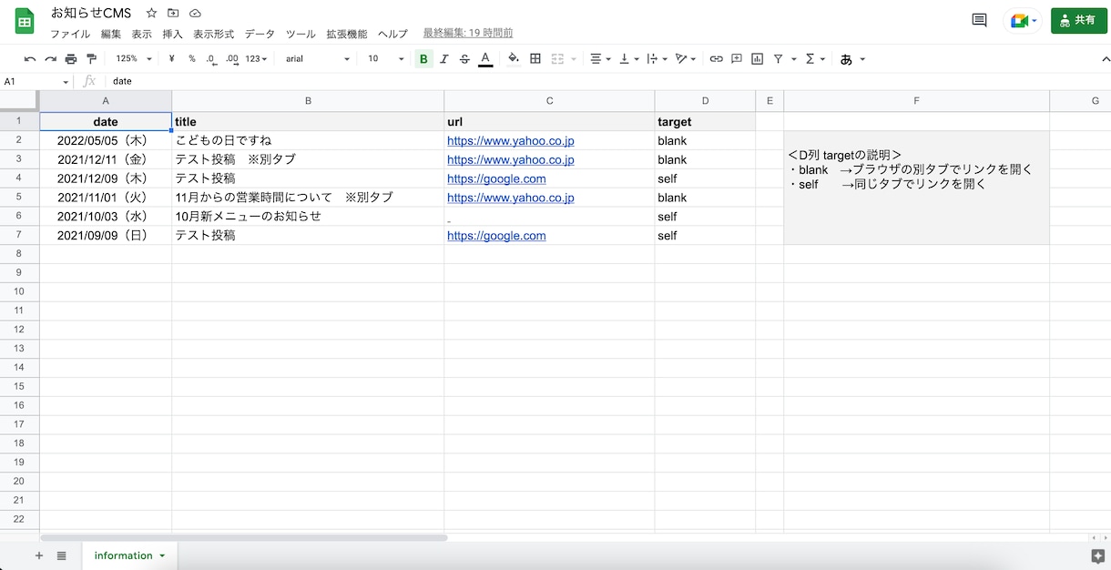1111x570 pixels.
Task: Insert a chart
Action: tap(758, 59)
